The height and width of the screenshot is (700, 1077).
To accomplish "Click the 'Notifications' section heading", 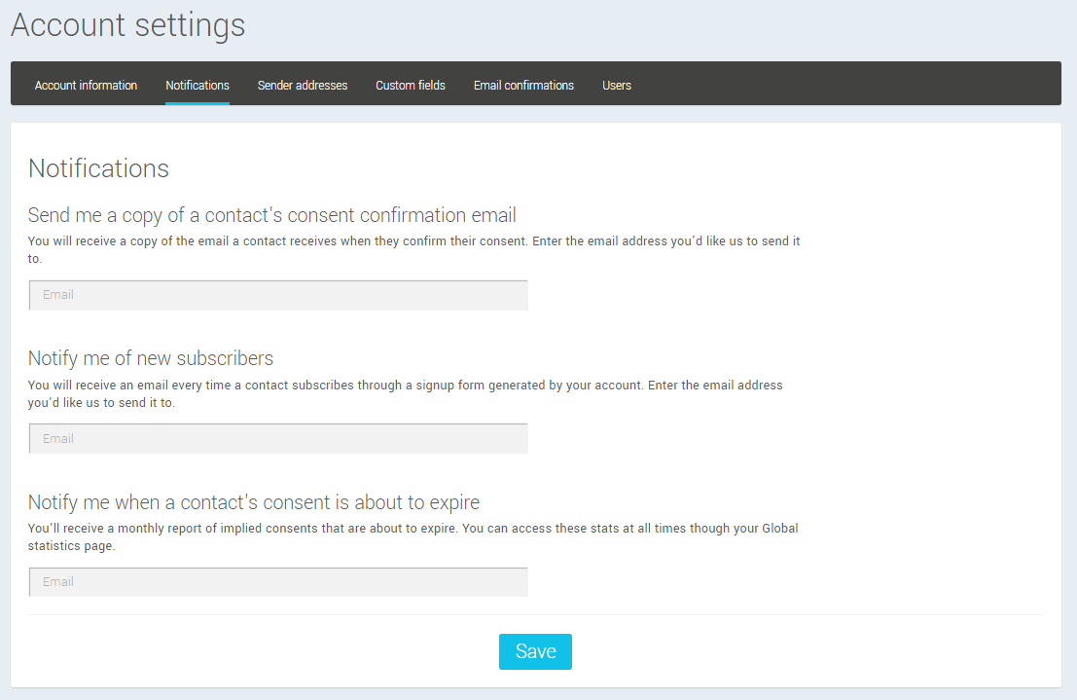I will (98, 168).
